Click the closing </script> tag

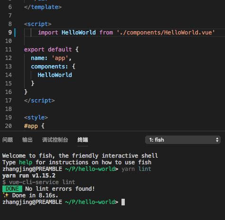[39, 101]
